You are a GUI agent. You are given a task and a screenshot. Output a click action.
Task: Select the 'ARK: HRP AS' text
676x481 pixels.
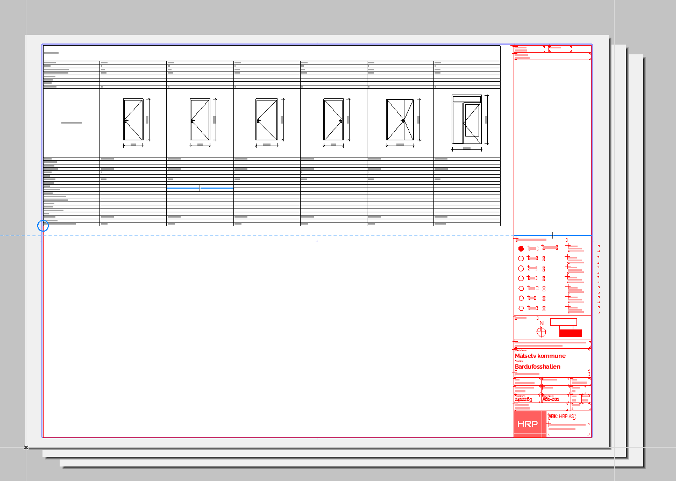click(x=561, y=417)
